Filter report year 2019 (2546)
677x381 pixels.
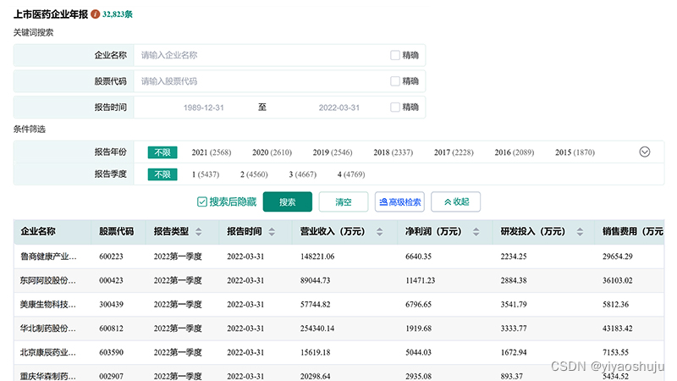point(333,152)
